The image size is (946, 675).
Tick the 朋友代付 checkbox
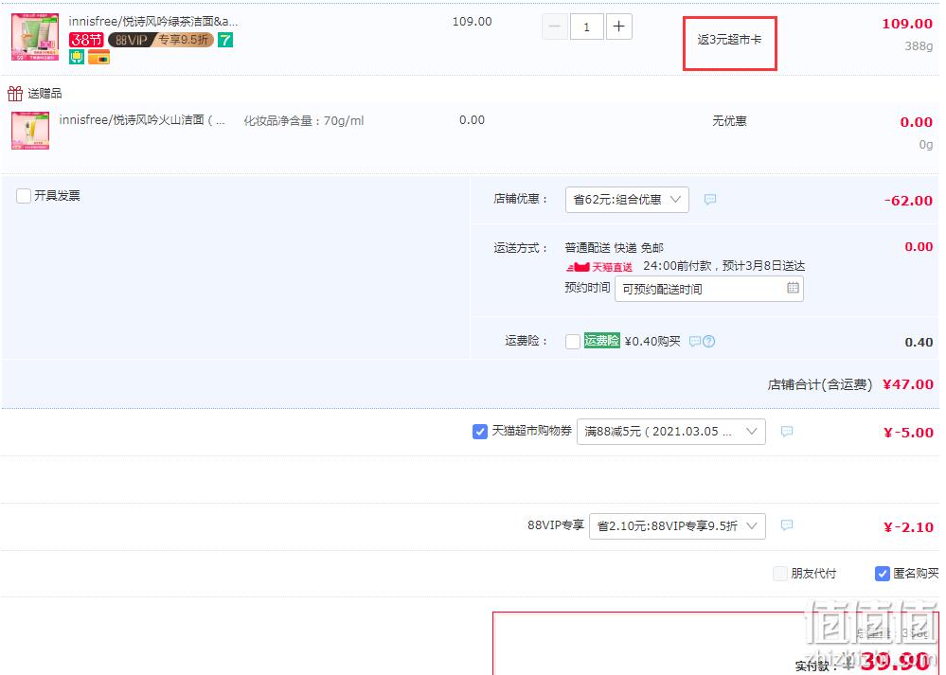780,574
